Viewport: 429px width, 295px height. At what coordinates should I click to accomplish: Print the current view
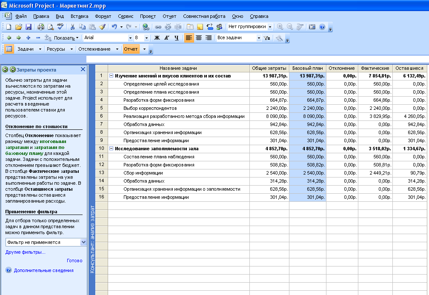click(41, 27)
